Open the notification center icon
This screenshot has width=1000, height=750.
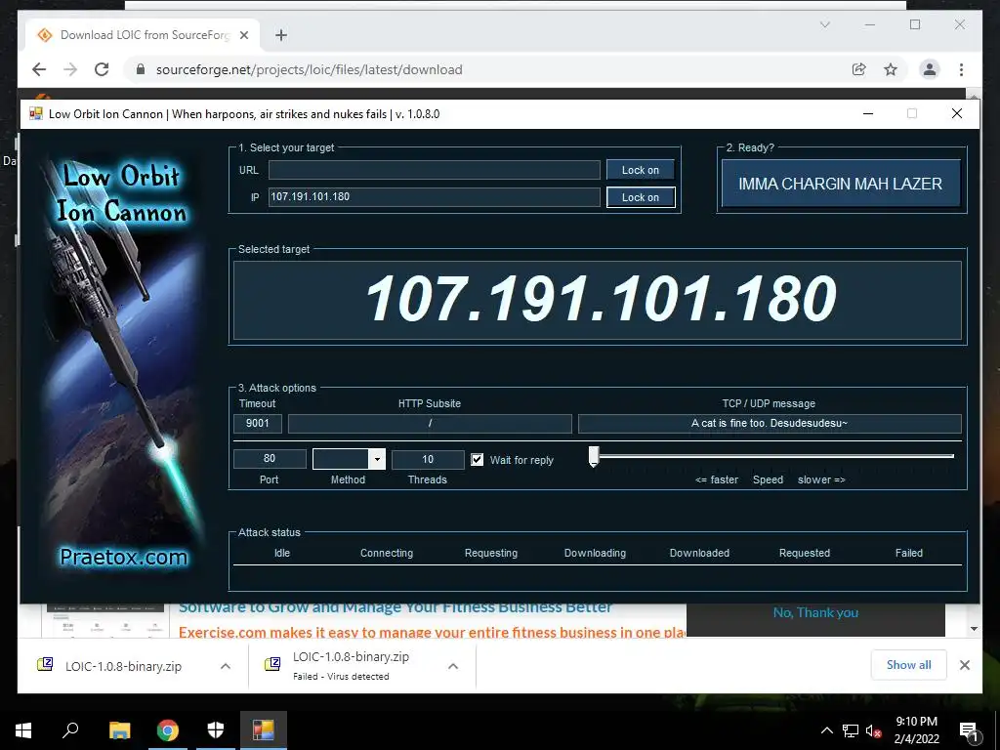click(x=970, y=732)
